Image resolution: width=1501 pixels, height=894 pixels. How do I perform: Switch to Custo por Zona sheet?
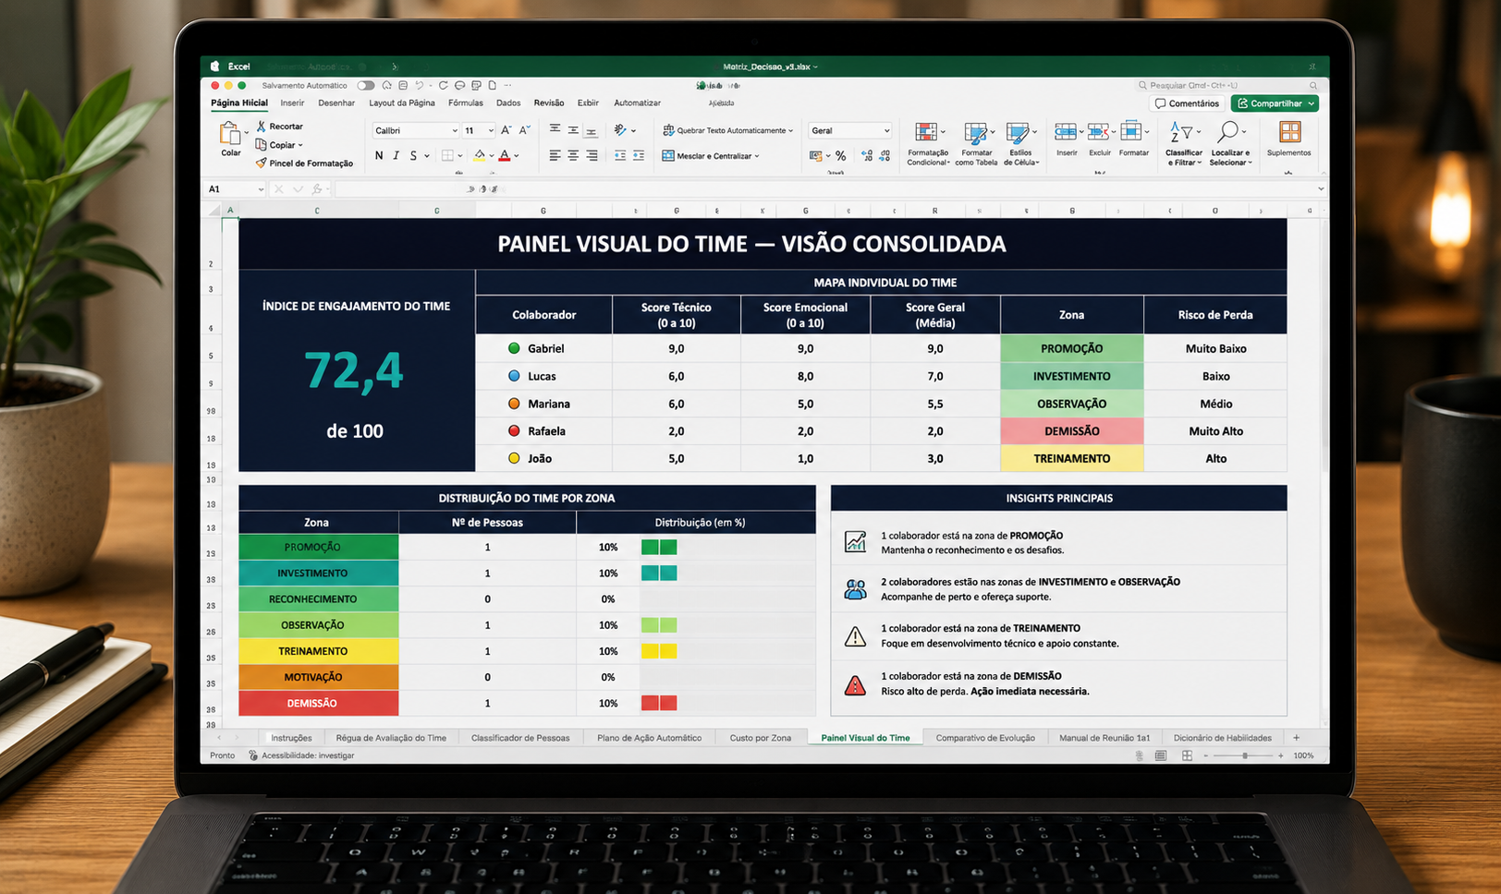pyautogui.click(x=761, y=738)
